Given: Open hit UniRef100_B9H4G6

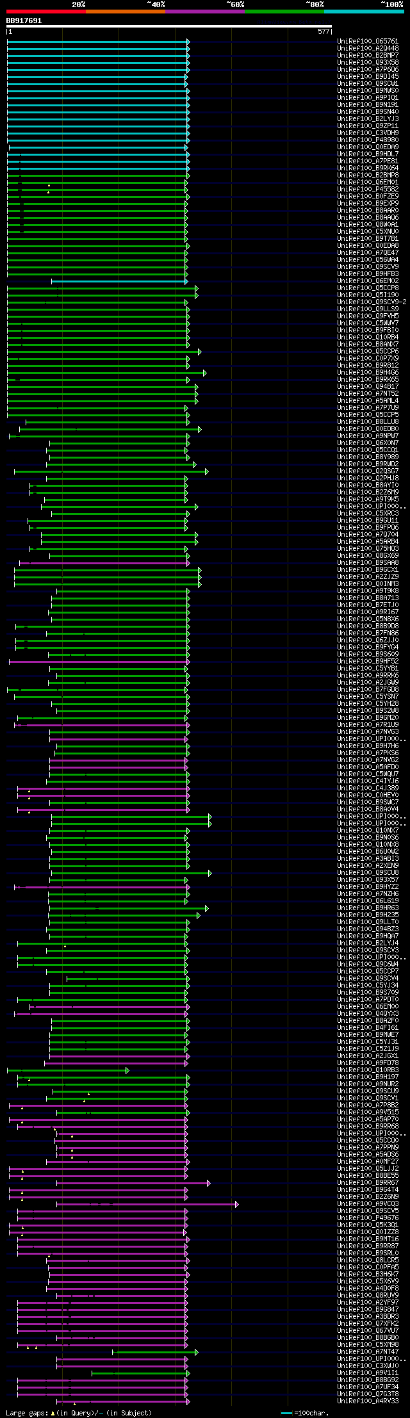Looking at the screenshot, I should tap(368, 373).
